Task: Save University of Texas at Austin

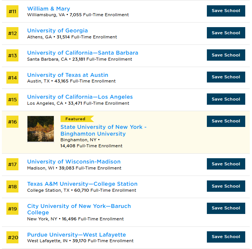Action: coord(226,77)
